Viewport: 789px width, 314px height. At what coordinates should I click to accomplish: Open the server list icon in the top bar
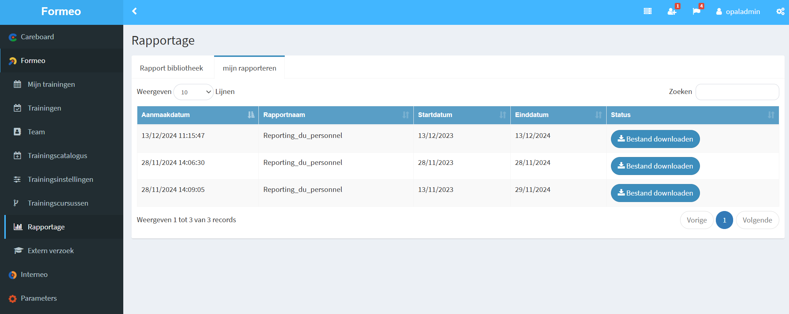pos(648,11)
